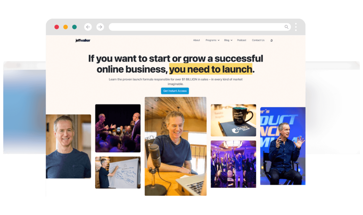Expand the Blog dropdown menu
The image size is (363, 215).
[x=228, y=40]
